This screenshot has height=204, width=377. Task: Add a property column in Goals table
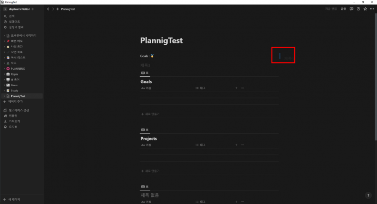[237, 88]
